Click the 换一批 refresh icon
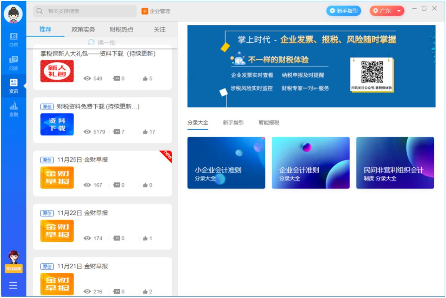This screenshot has width=446, height=298. 91,43
